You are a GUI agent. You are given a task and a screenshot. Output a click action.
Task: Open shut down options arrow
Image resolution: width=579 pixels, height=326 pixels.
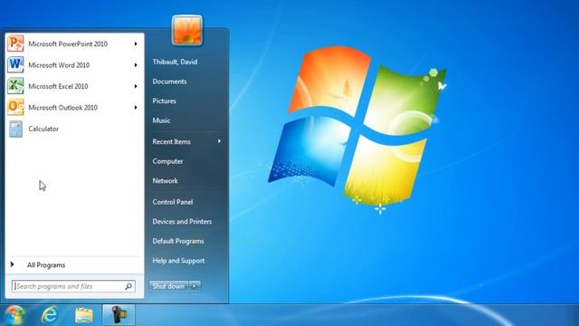[x=195, y=286]
